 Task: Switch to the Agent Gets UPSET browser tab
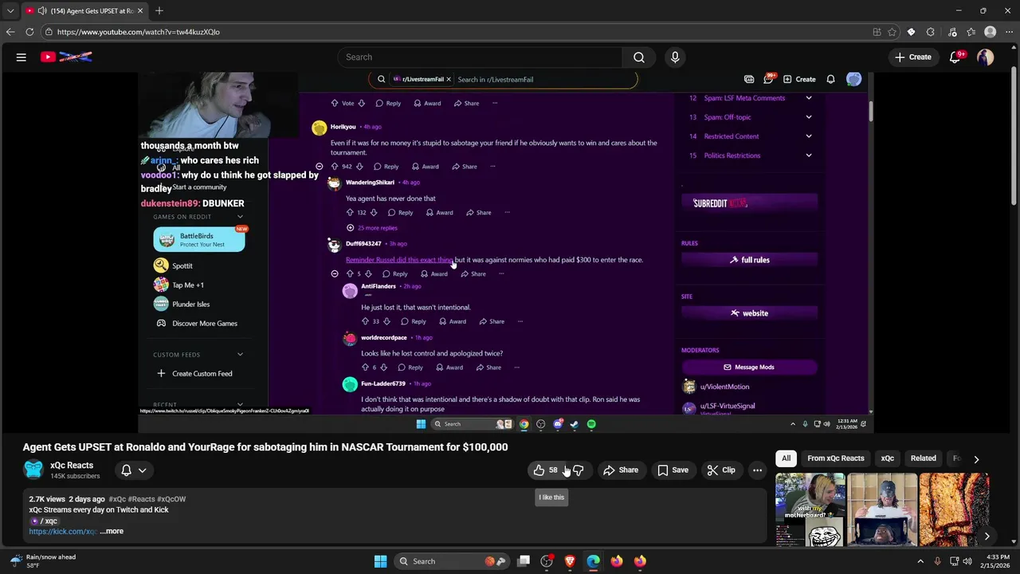tap(84, 10)
